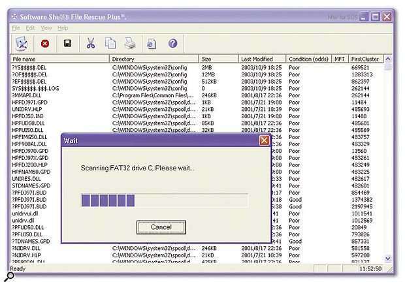Viewport: 405px width, 286px height.
Task: Open the Edit menu
Action: coord(31,28)
